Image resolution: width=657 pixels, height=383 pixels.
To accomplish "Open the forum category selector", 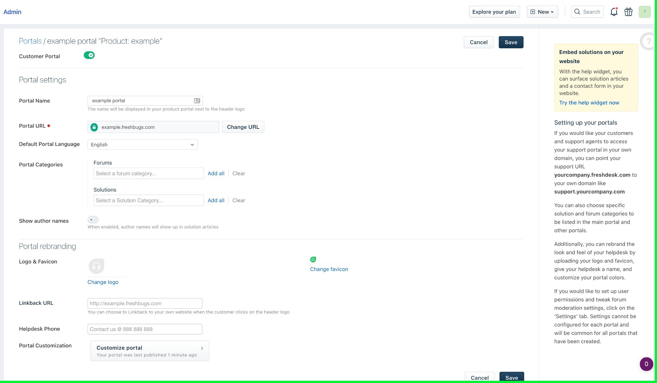I will tap(149, 173).
